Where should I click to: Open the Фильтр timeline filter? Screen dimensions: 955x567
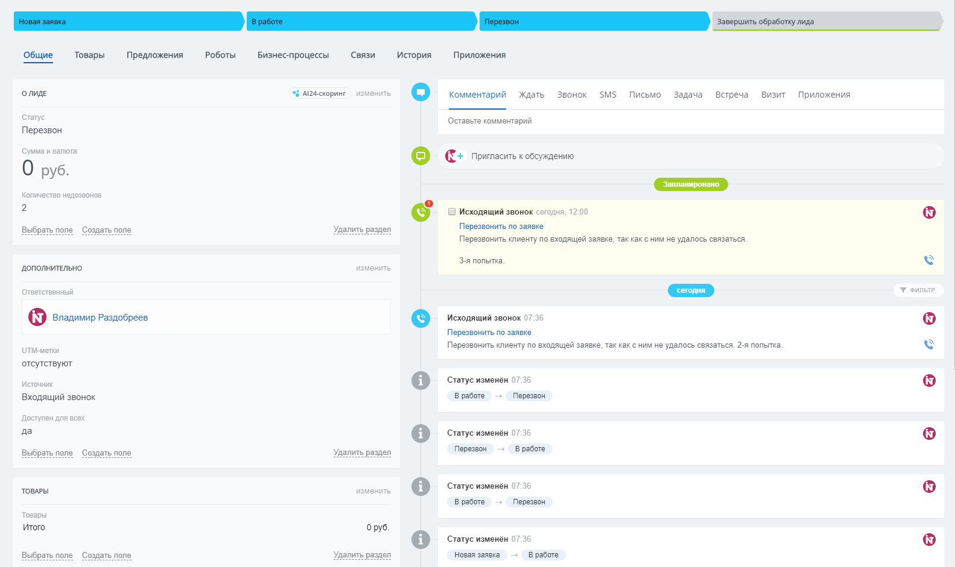pyautogui.click(x=918, y=290)
